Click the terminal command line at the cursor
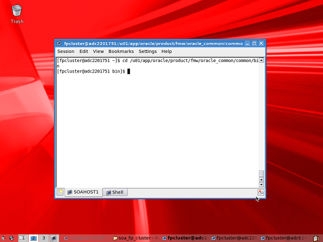Image resolution: width=323 pixels, height=242 pixels. (x=129, y=72)
